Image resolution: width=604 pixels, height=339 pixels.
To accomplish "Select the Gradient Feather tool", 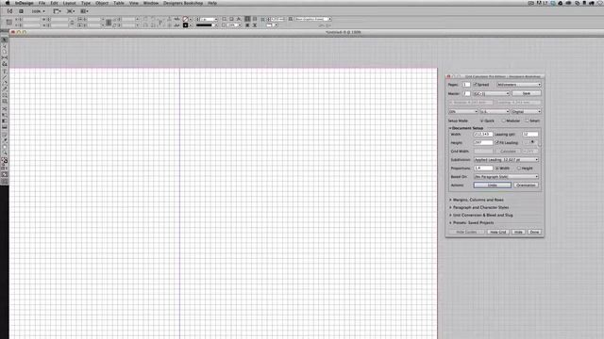I will (4, 127).
